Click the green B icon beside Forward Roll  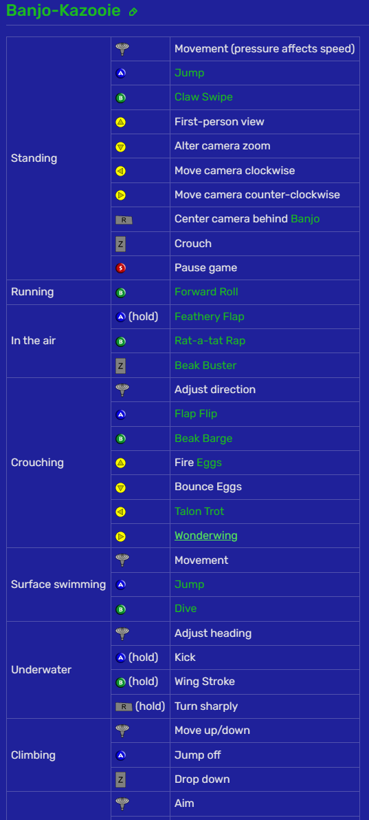point(120,293)
